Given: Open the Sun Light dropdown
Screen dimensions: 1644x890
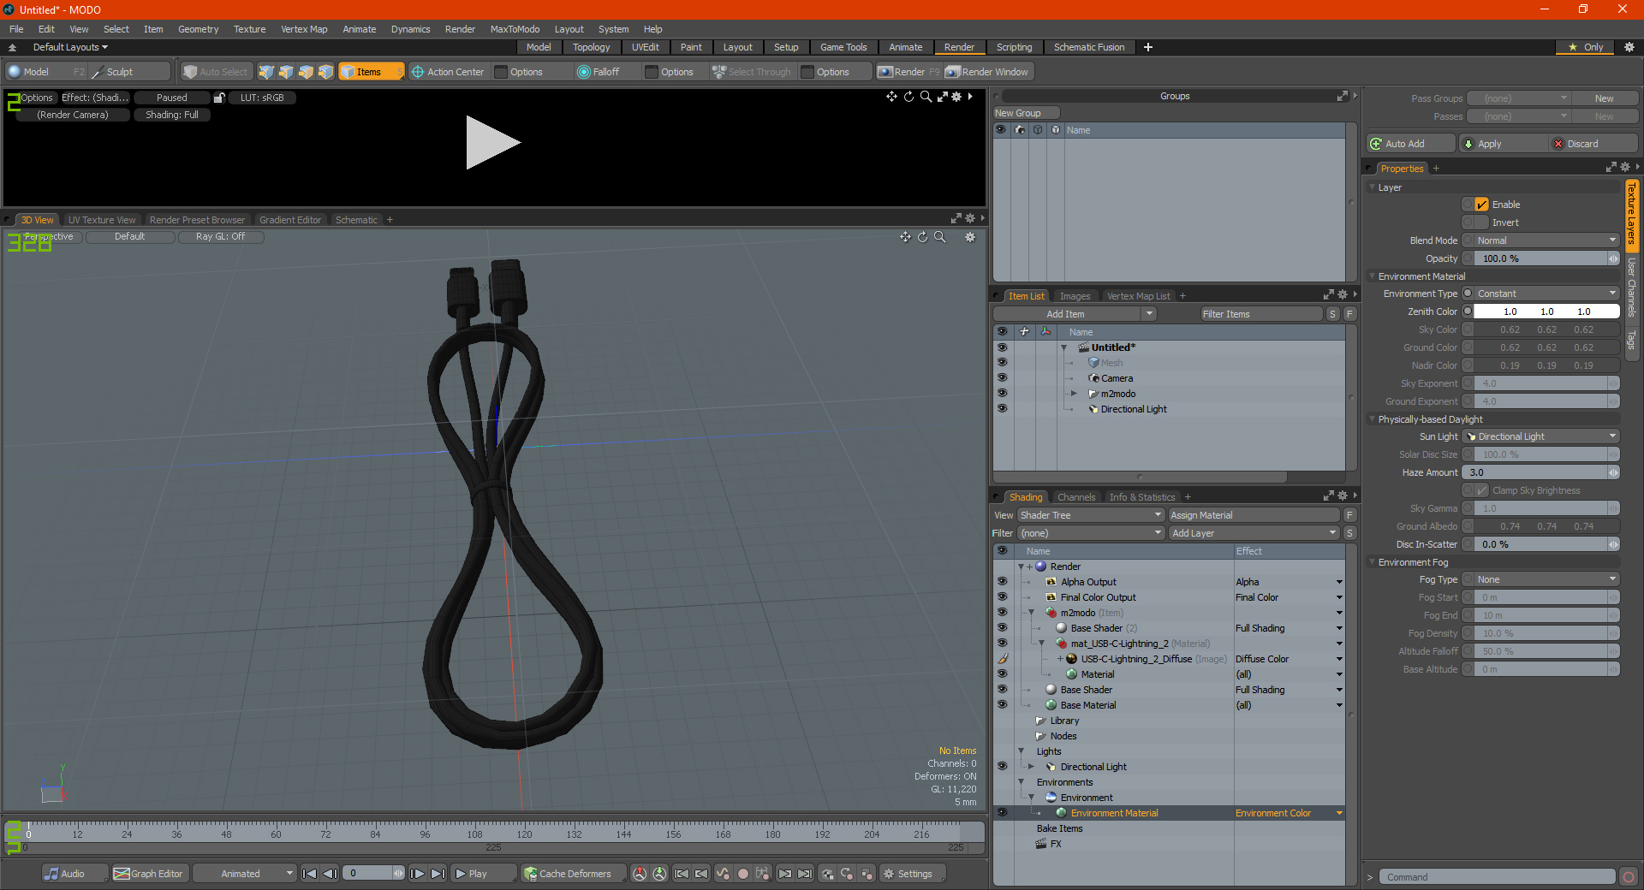Looking at the screenshot, I should 1541,436.
